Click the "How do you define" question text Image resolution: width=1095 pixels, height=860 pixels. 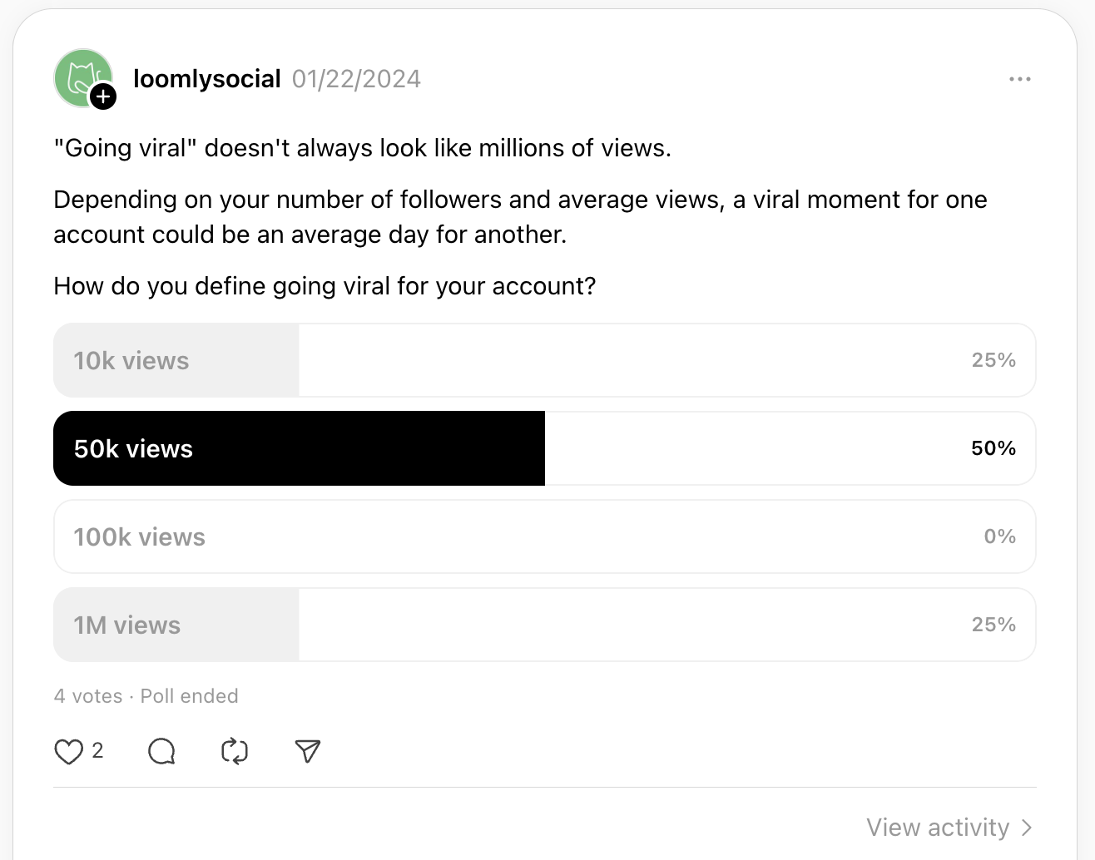(x=325, y=286)
